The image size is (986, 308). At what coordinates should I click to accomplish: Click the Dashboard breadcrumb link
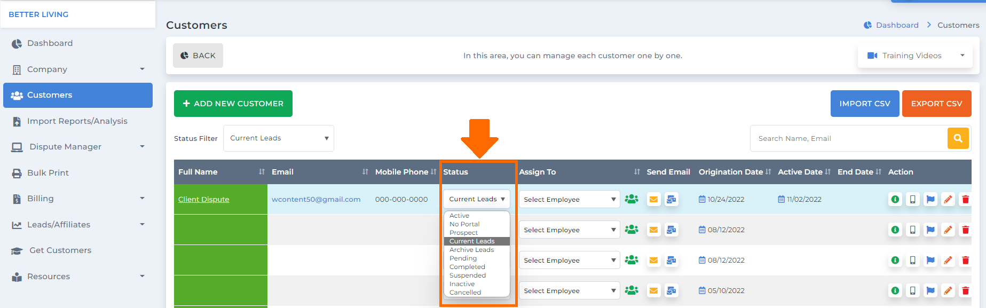pos(897,25)
